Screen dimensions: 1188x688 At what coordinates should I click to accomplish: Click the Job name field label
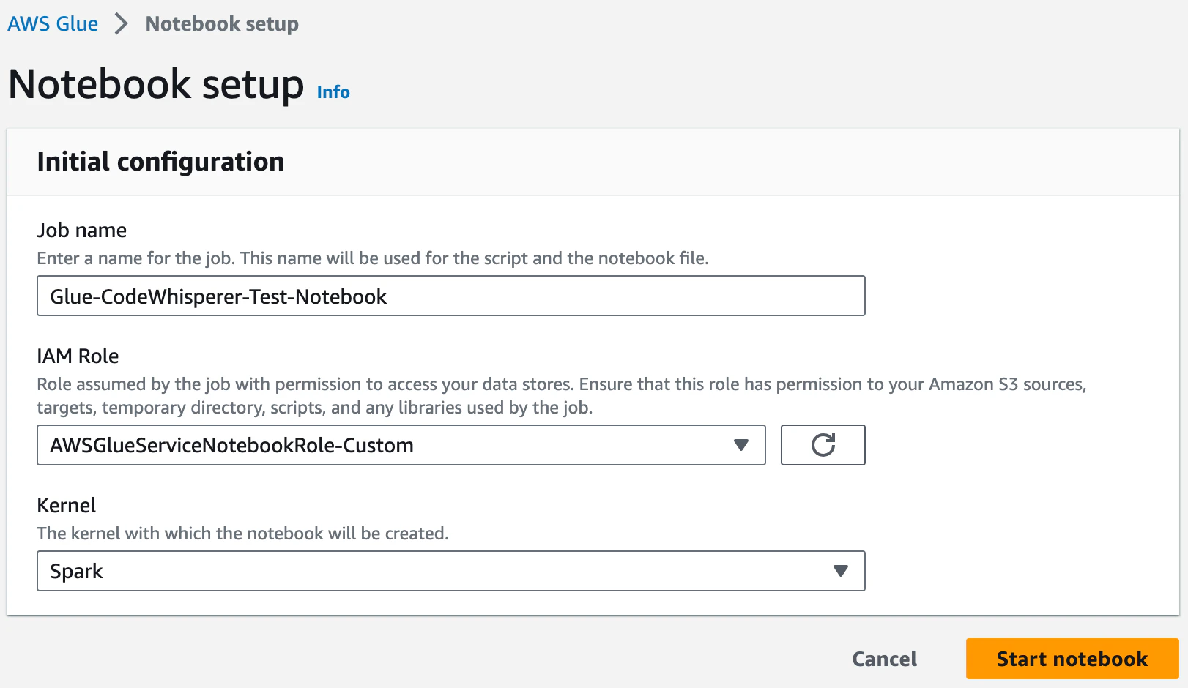pos(82,231)
